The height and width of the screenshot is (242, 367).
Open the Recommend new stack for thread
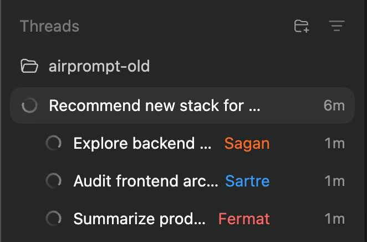[x=182, y=105]
